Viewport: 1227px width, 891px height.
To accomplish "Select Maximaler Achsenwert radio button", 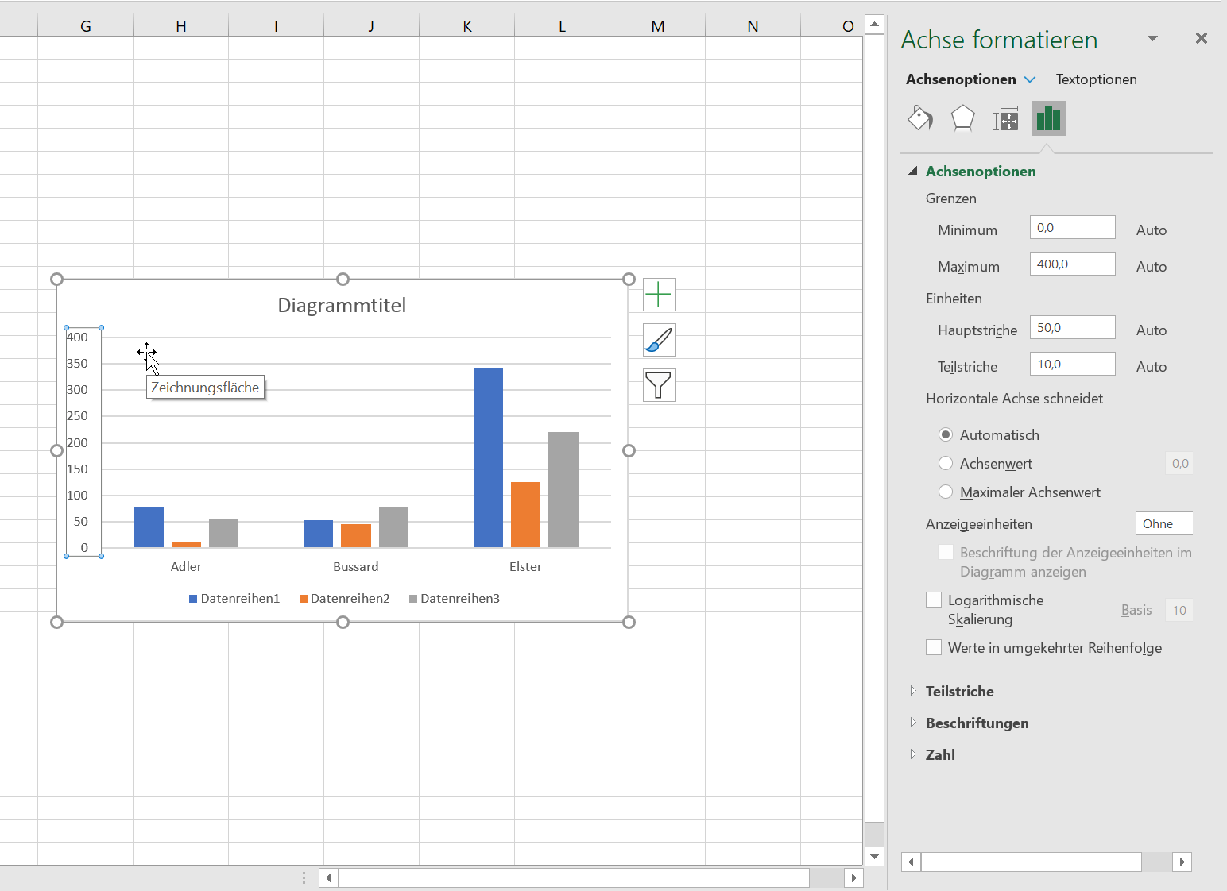I will pyautogui.click(x=946, y=492).
